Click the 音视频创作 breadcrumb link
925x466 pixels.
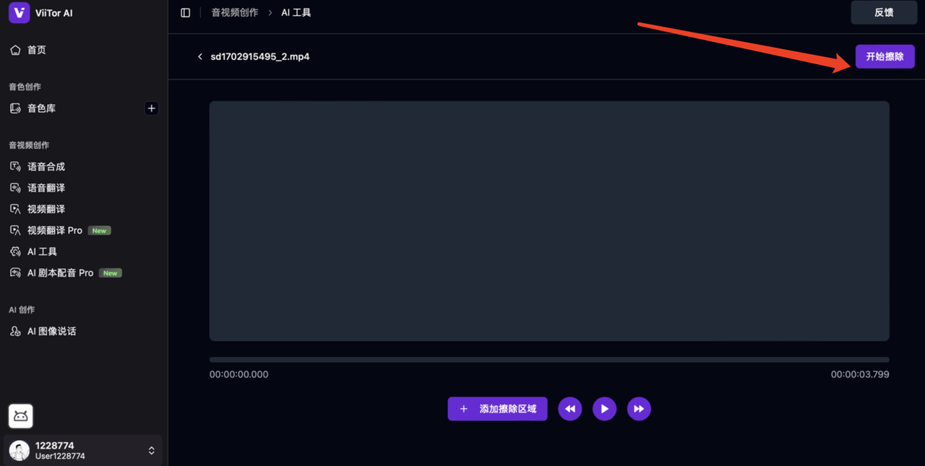pyautogui.click(x=234, y=13)
